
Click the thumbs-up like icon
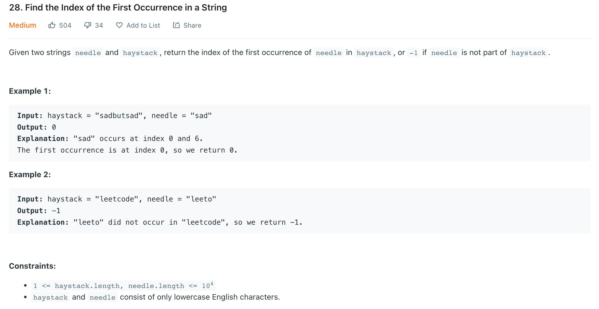tap(52, 25)
